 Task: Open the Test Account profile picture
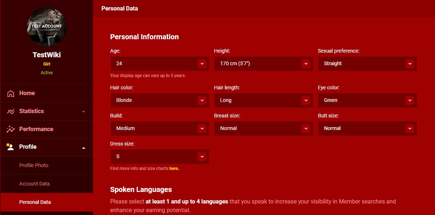pos(47,27)
